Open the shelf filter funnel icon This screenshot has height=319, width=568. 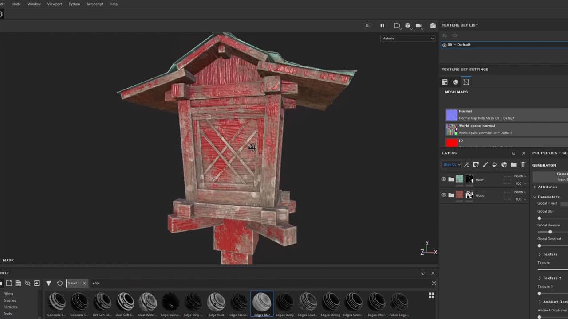pos(49,283)
